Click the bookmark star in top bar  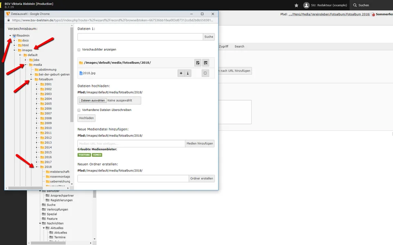pos(296,5)
